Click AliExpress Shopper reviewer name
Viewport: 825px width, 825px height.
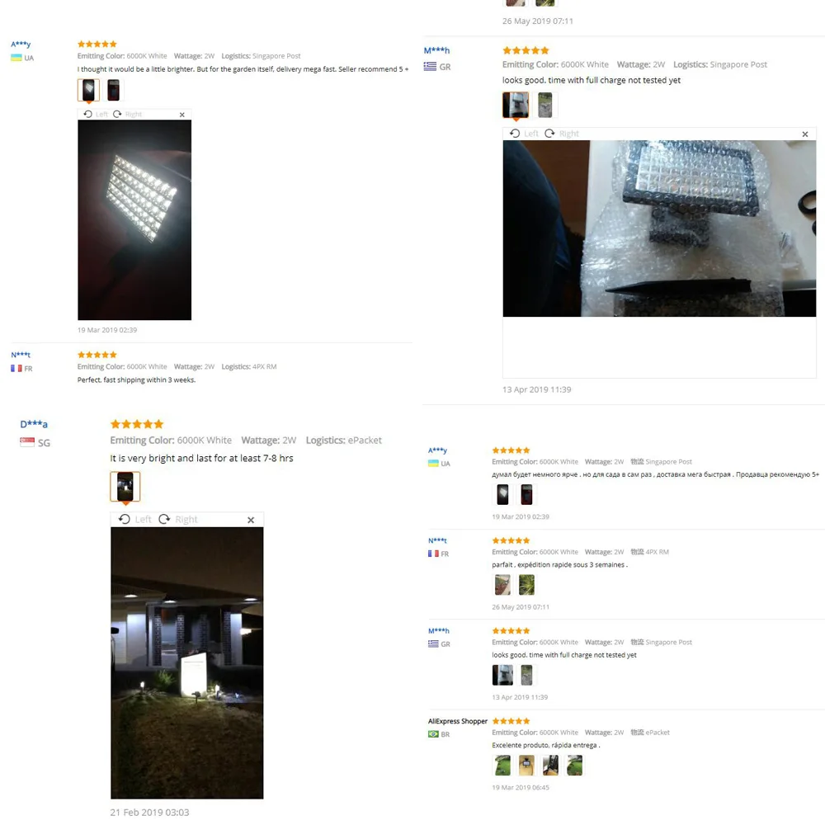click(458, 721)
